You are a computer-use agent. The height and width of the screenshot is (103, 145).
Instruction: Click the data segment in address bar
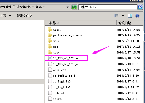pos(38,7)
